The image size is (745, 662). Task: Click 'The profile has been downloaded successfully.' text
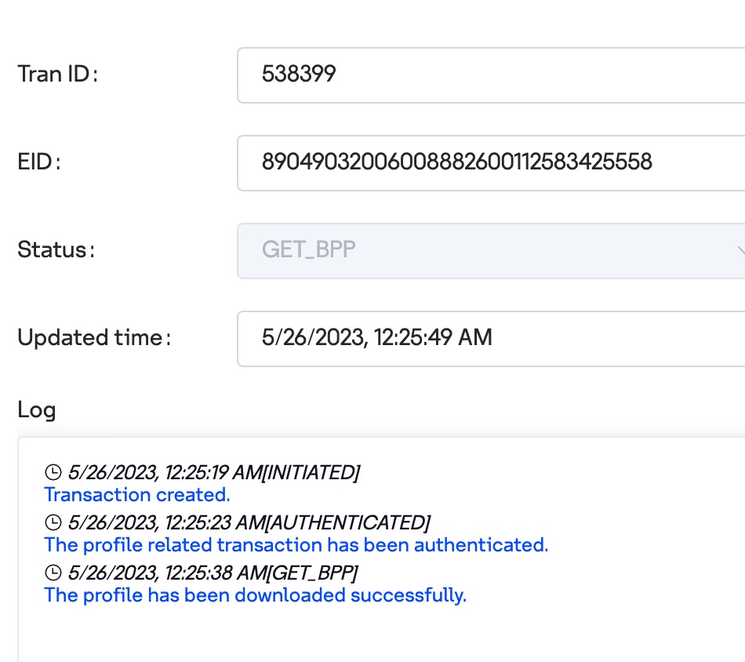pos(256,595)
